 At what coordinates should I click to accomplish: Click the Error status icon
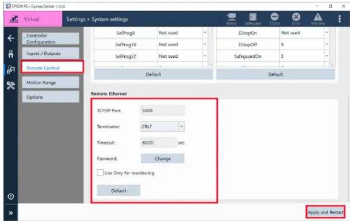(x=296, y=19)
